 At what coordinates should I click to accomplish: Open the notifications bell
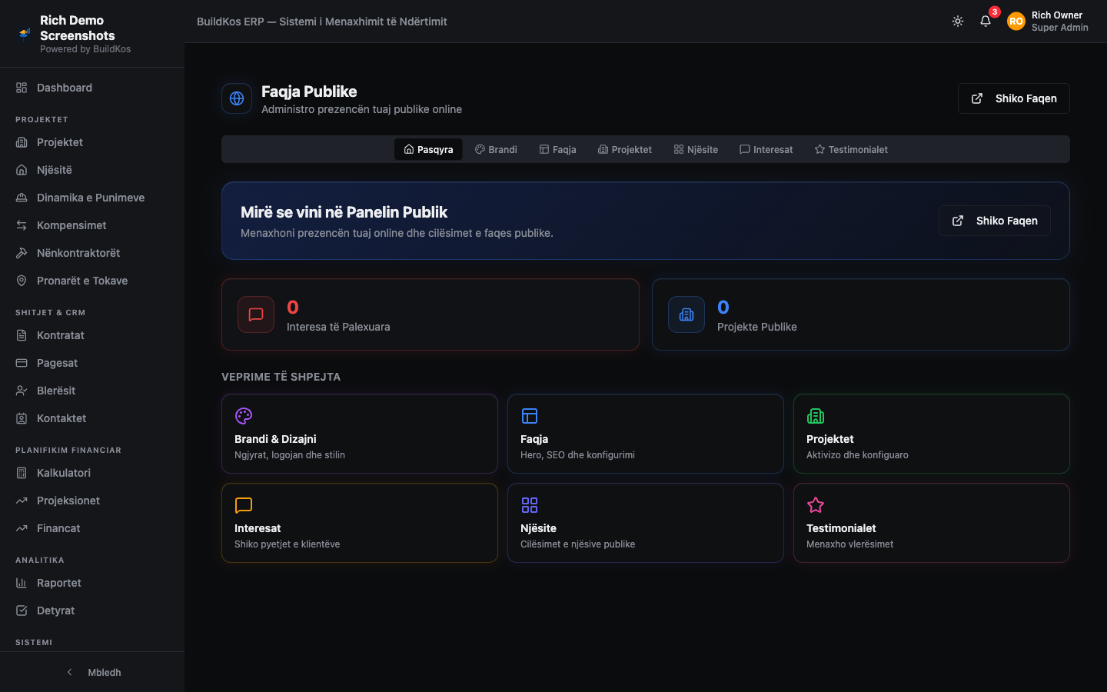pyautogui.click(x=986, y=22)
